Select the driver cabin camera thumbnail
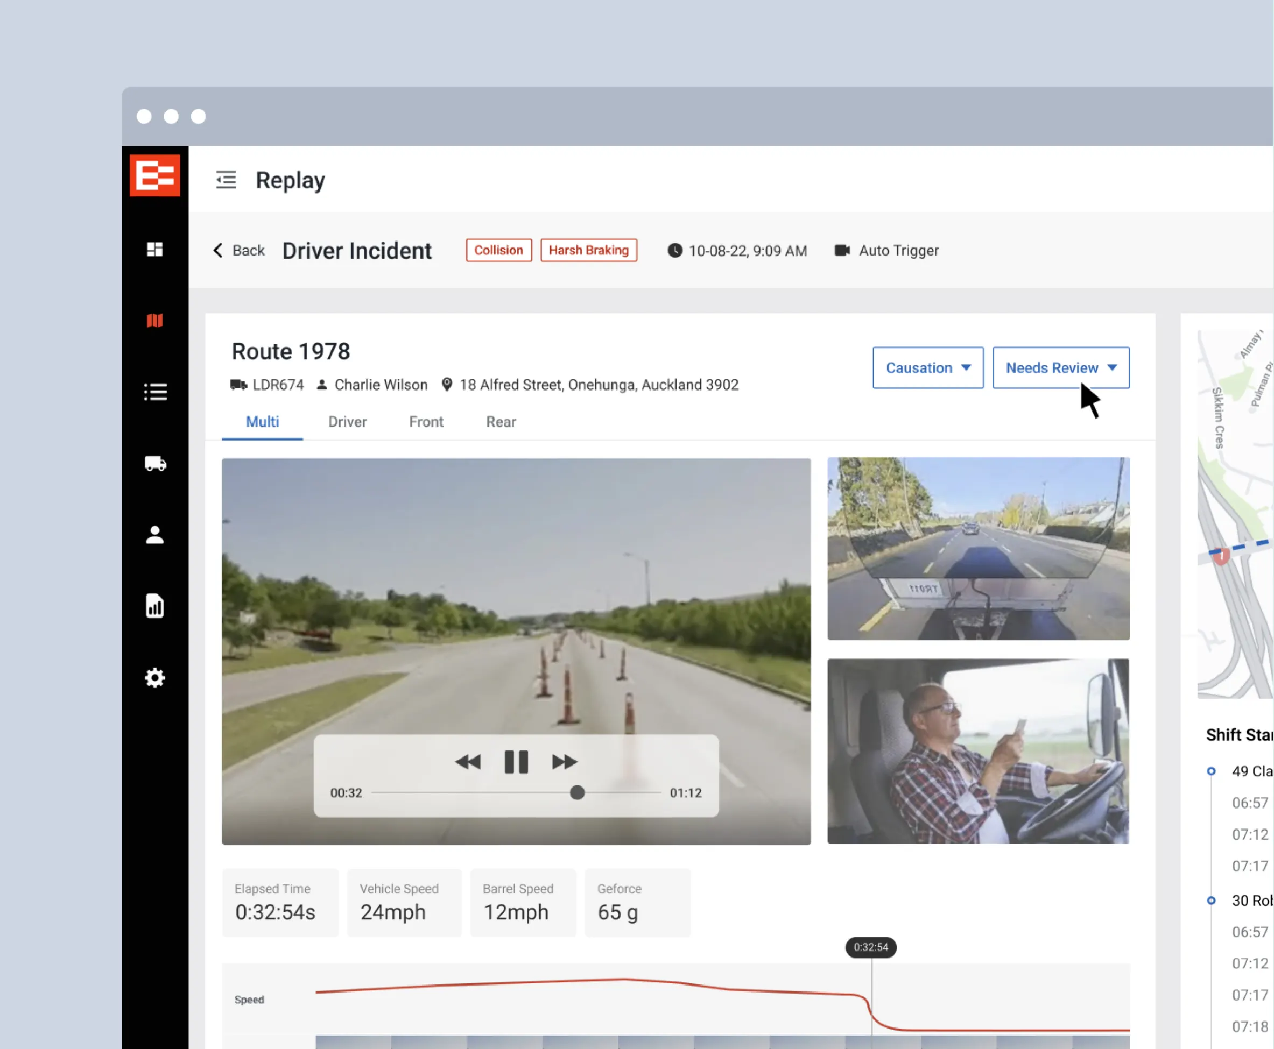 click(979, 751)
